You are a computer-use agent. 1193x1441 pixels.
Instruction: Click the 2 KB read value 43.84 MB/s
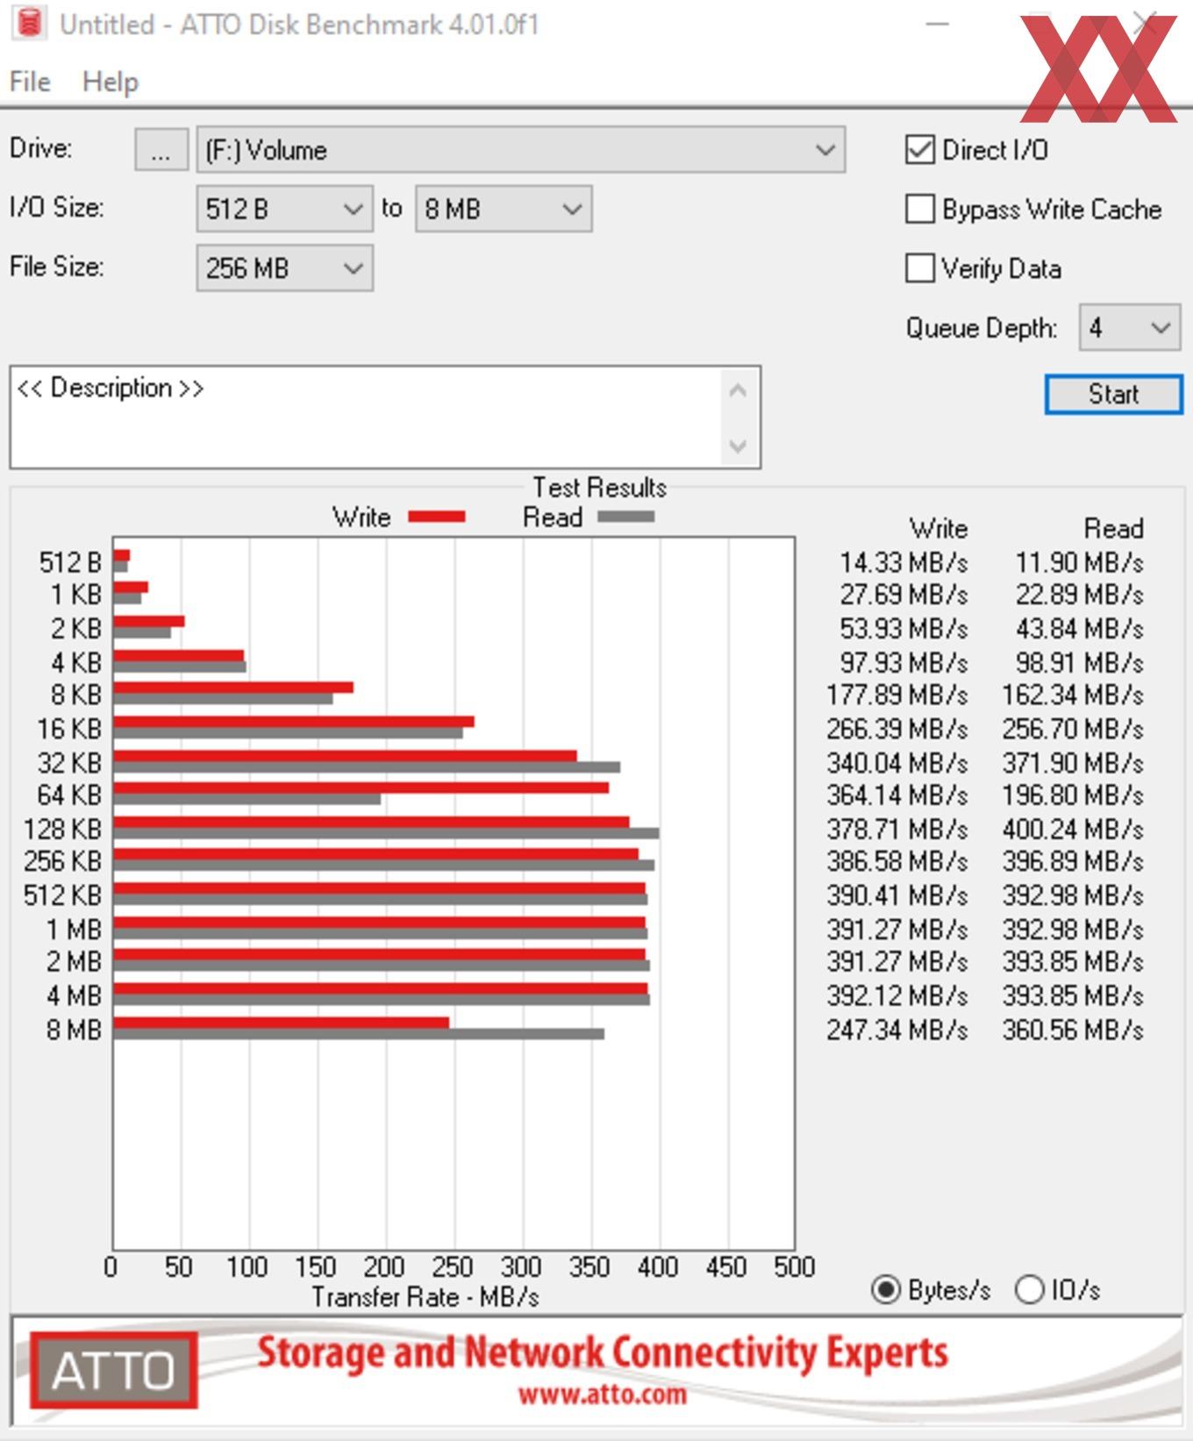(1079, 629)
